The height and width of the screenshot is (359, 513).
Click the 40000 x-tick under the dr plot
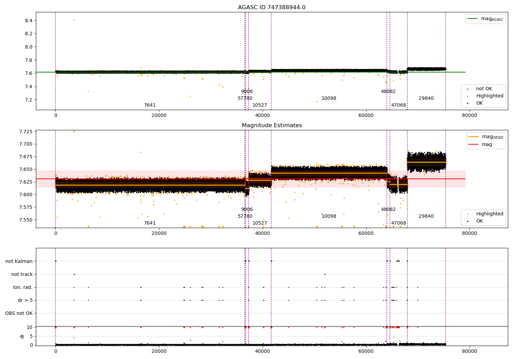click(262, 351)
